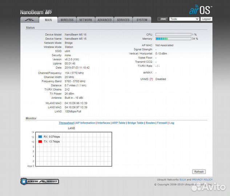Open the WIRELESS tab
The height and width of the screenshot is (196, 230).
67,20
